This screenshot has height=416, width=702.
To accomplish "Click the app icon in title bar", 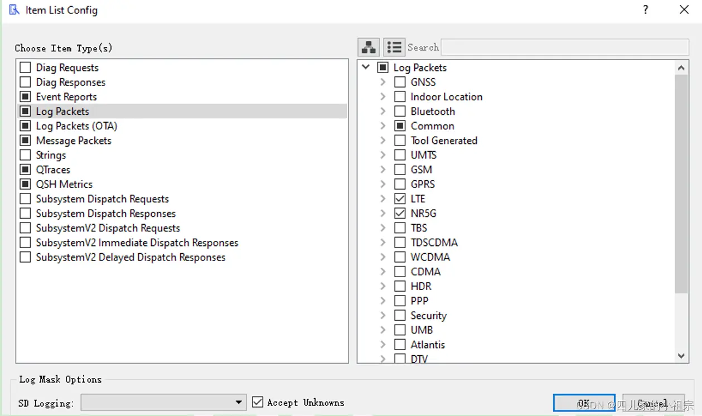I will click(14, 9).
